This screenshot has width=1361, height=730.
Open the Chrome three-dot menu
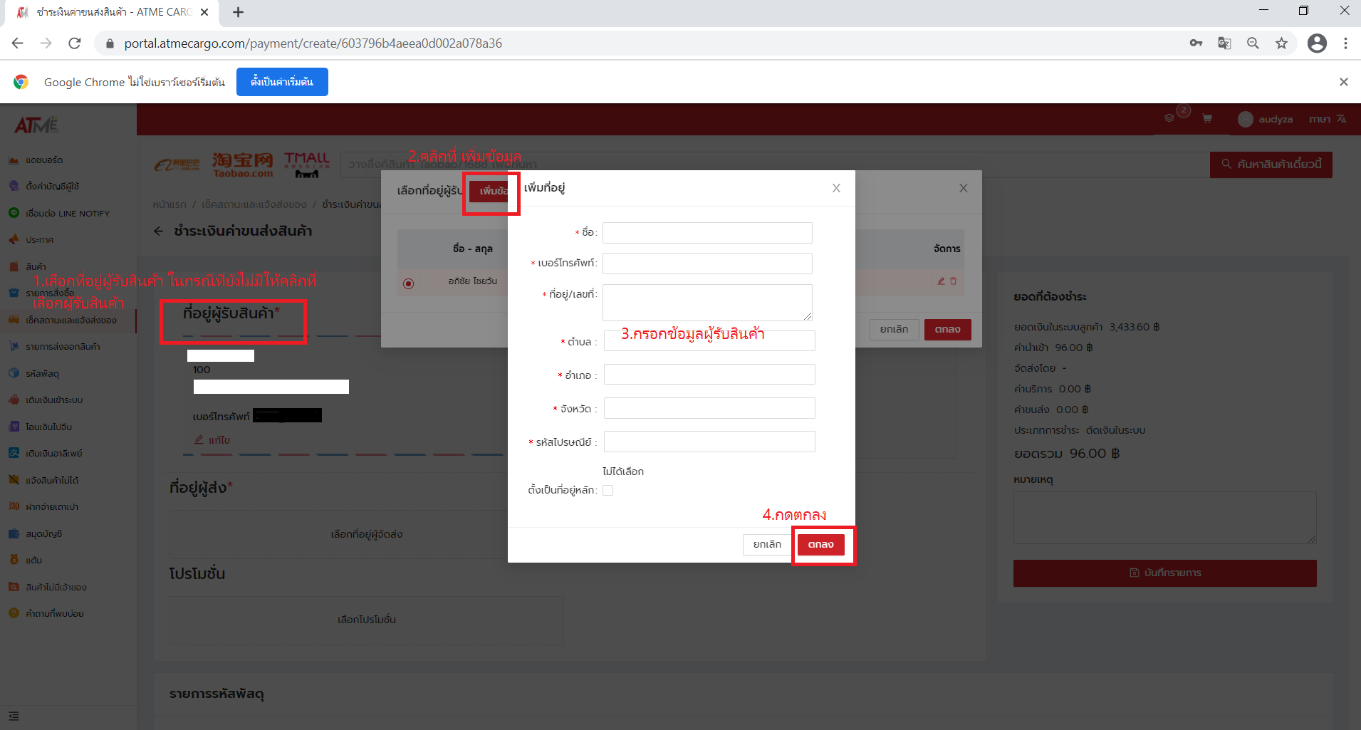coord(1345,43)
